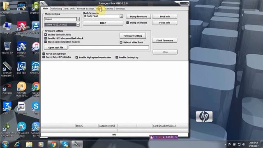The height and width of the screenshot is (148, 263).
Task: Click the Flash Firmware button
Action: pyautogui.click(x=164, y=40)
